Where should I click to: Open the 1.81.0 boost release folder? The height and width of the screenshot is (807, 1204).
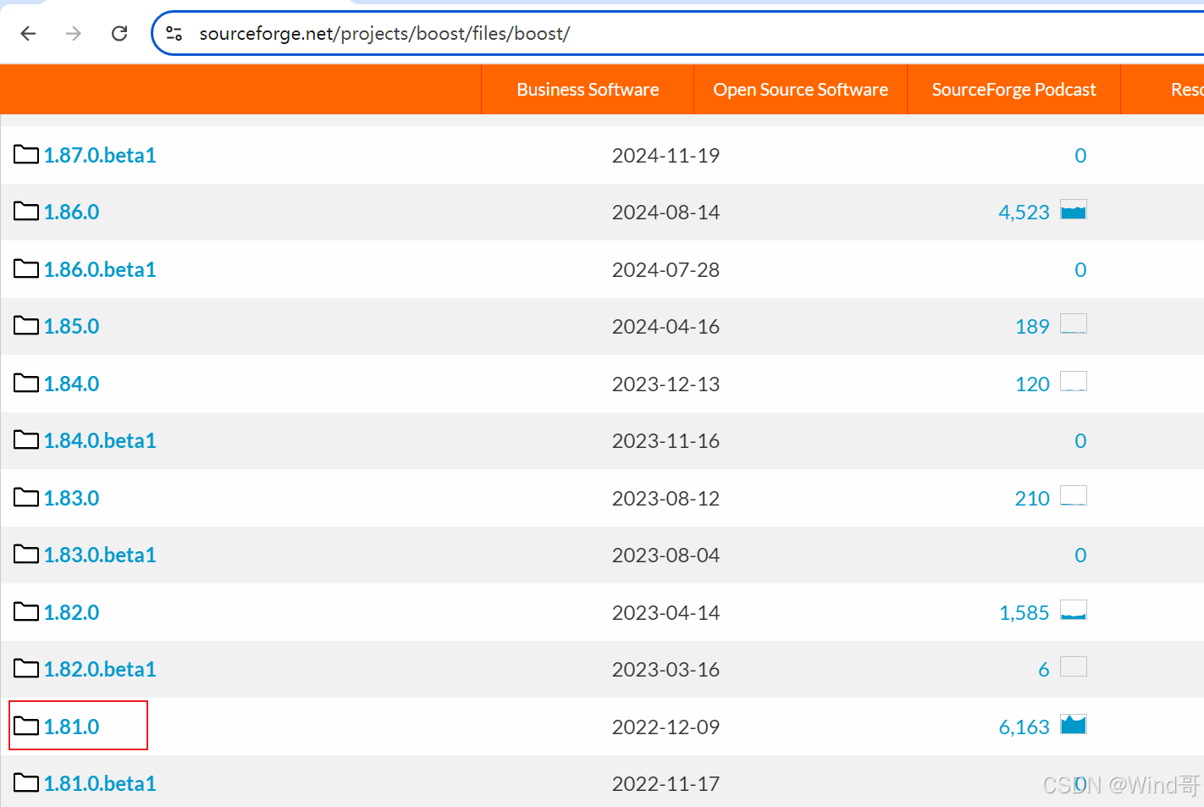(71, 726)
